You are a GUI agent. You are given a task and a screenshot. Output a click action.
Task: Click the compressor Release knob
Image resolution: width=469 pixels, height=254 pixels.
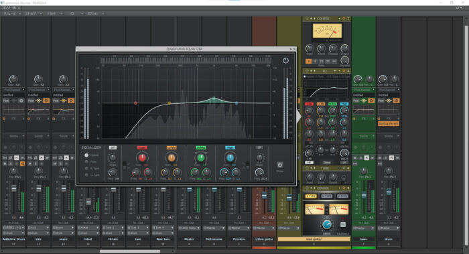333,48
